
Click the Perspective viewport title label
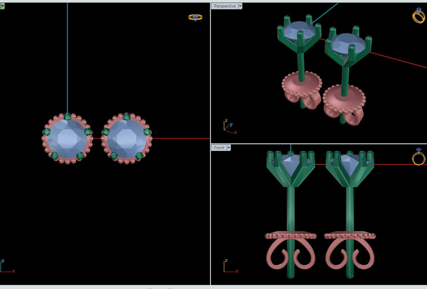point(224,6)
